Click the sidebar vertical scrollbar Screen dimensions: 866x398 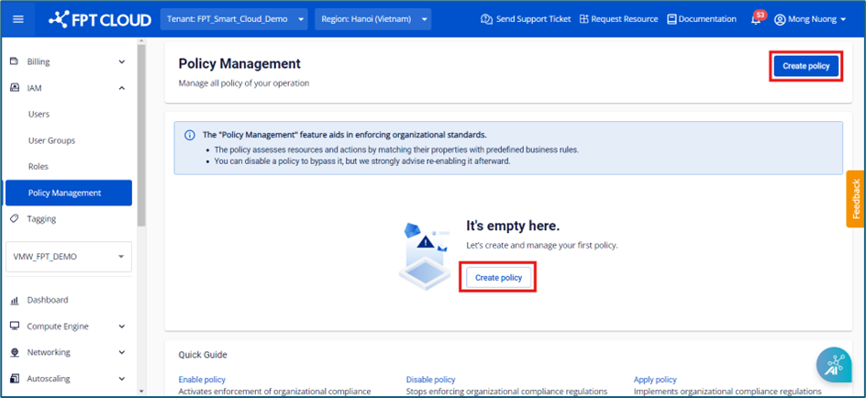140,138
